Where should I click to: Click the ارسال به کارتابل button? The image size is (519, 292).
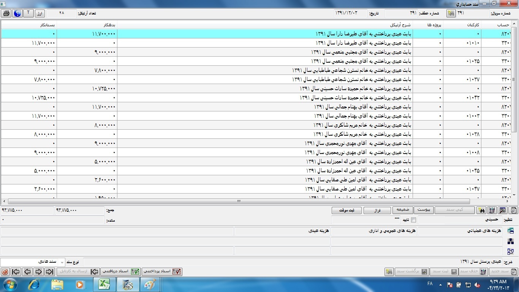(78, 271)
